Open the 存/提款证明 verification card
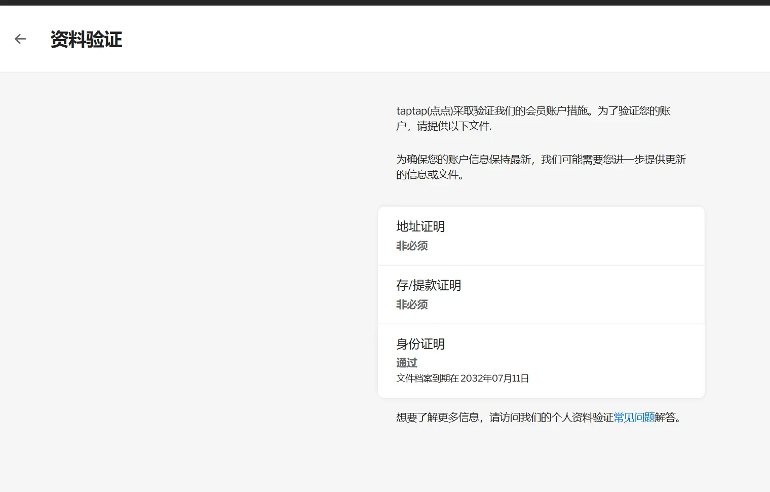This screenshot has width=770, height=492. click(541, 294)
